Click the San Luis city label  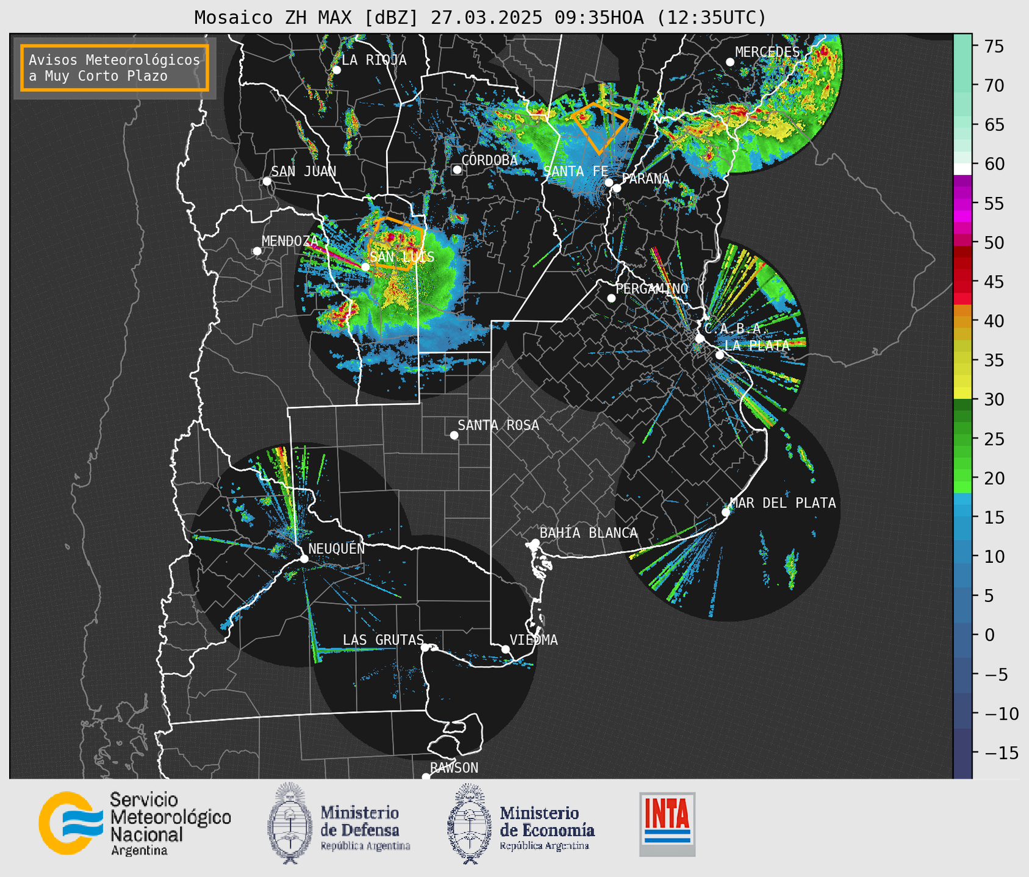[402, 257]
